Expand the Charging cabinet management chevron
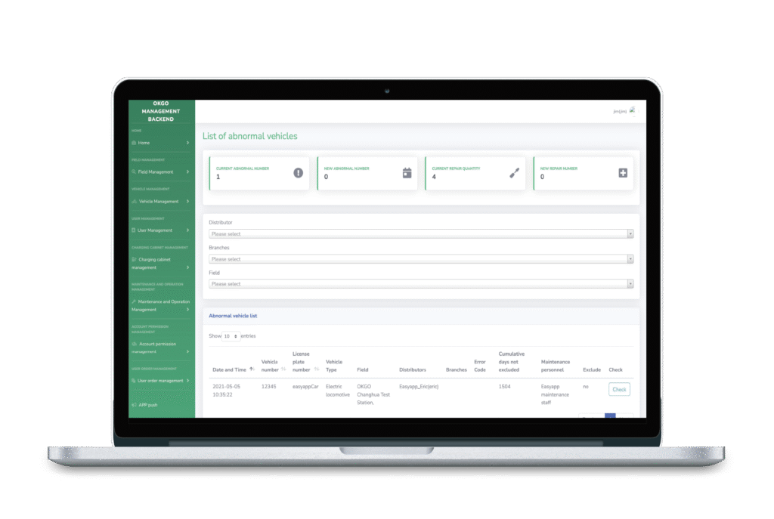 187,267
